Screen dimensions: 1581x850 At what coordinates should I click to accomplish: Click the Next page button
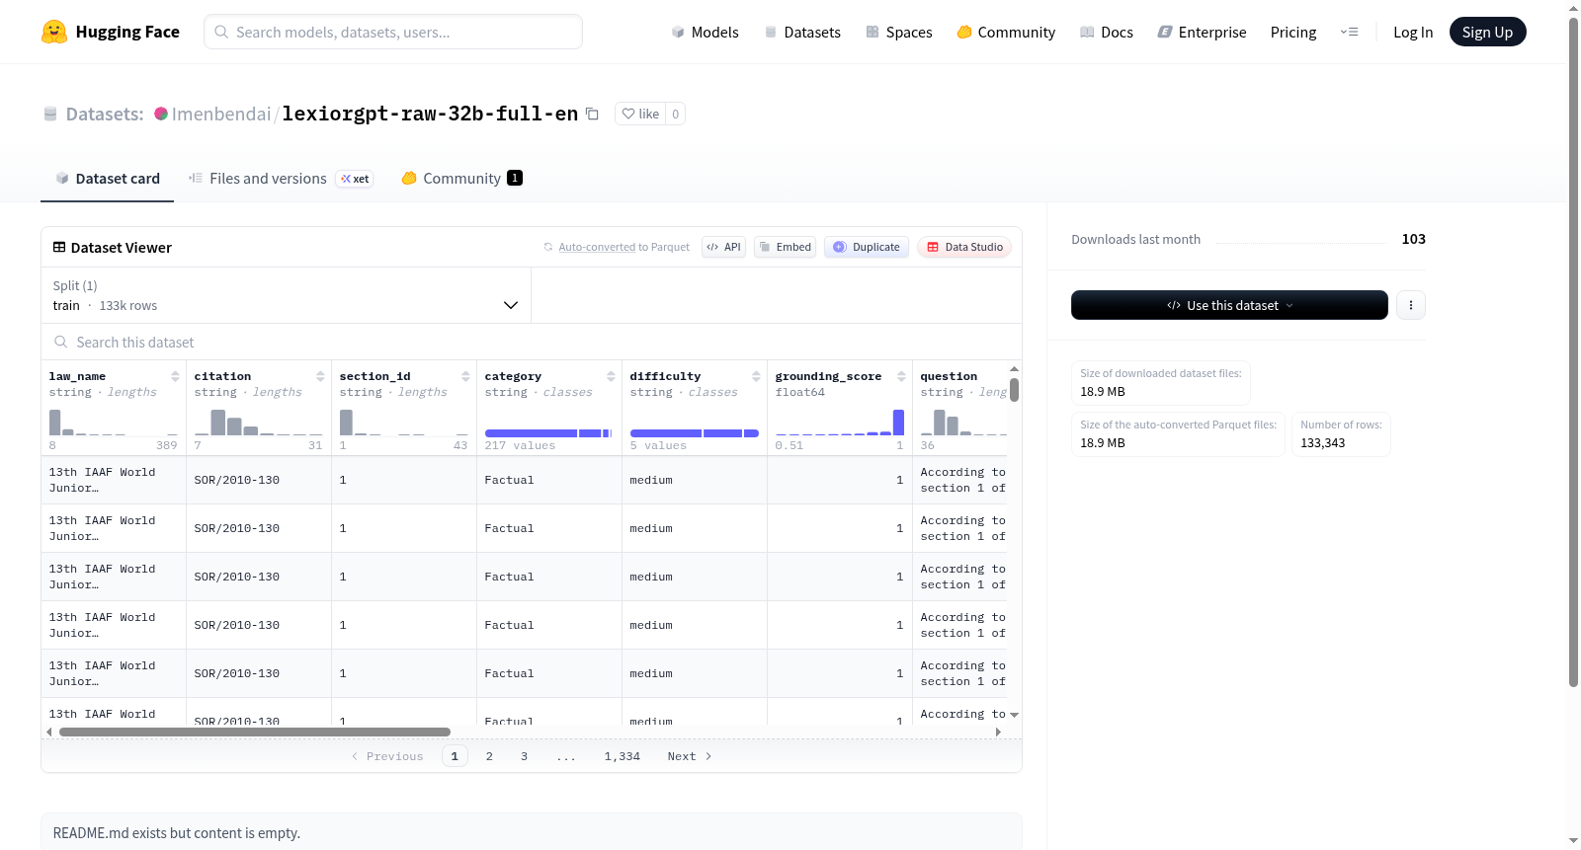pyautogui.click(x=690, y=756)
